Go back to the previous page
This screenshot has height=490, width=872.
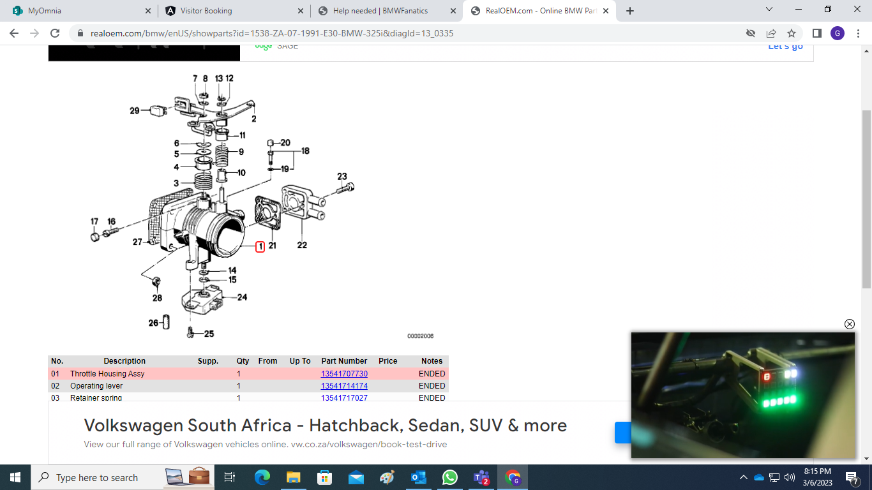point(14,33)
